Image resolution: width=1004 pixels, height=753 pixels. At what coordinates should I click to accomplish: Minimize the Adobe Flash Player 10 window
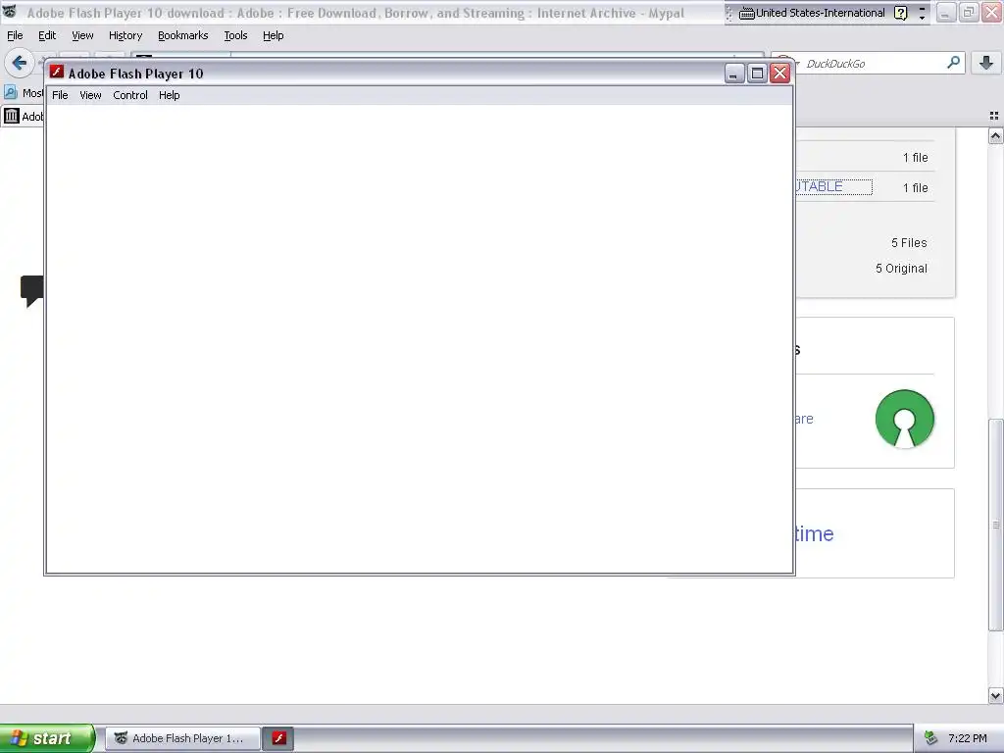pos(733,74)
